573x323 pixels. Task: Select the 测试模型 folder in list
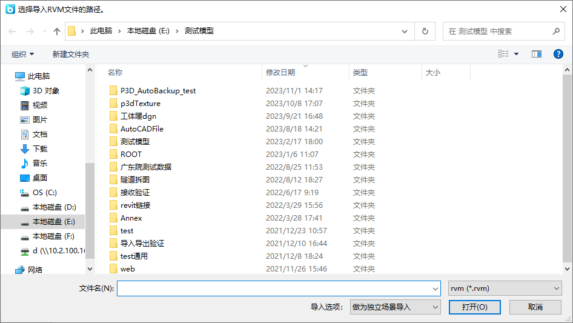(135, 142)
